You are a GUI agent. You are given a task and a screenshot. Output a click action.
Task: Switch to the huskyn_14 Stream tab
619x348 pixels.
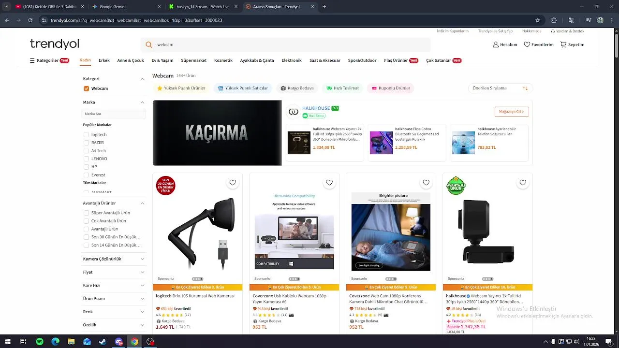point(203,7)
